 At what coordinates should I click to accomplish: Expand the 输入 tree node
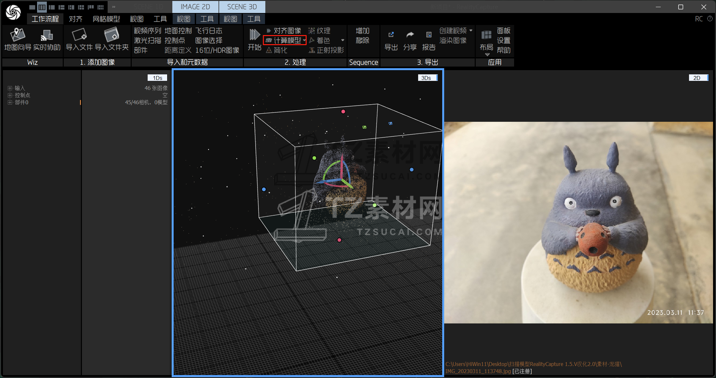click(10, 88)
